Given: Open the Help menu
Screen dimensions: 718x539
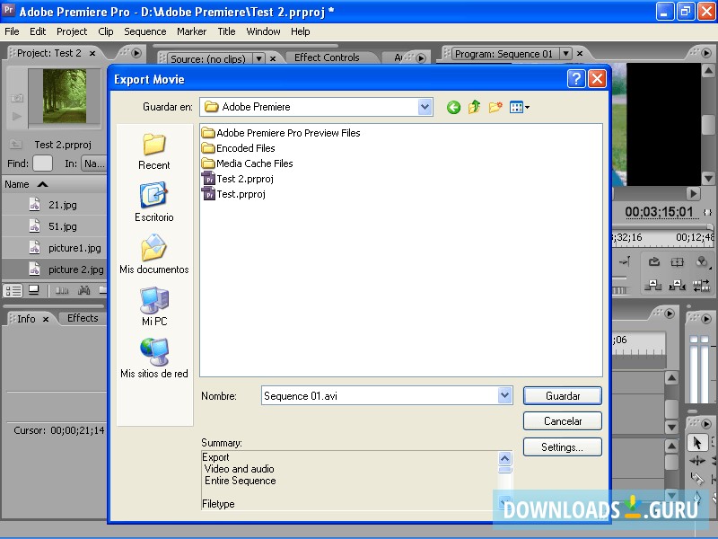Looking at the screenshot, I should [301, 31].
